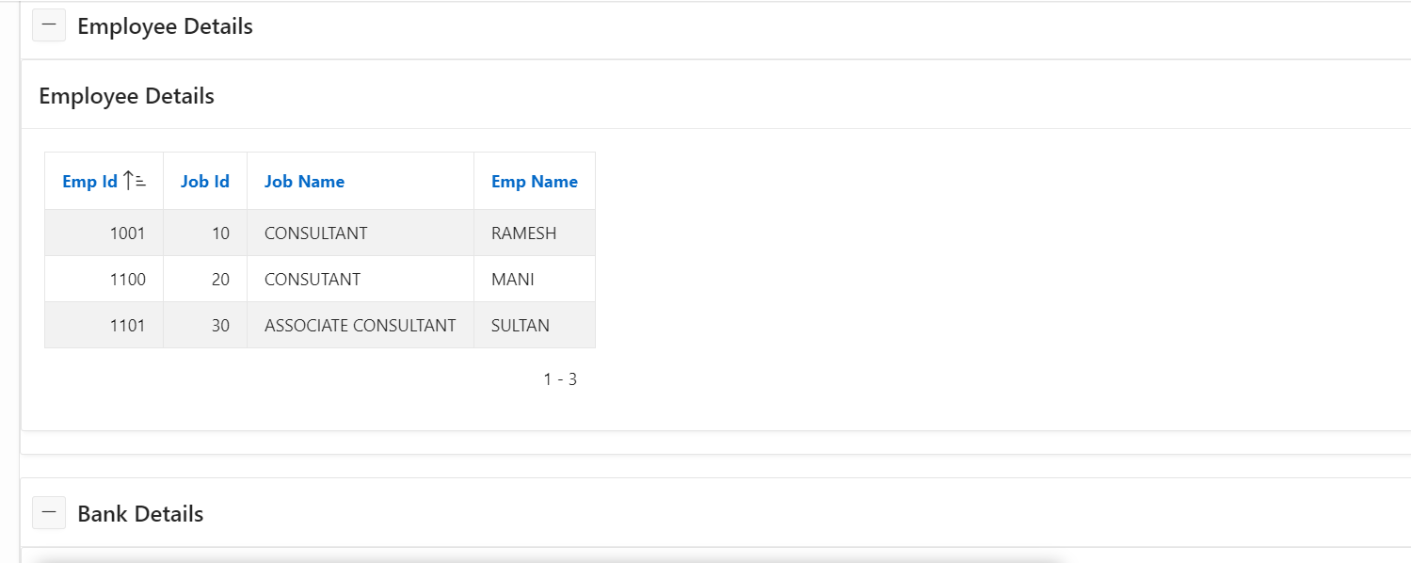1411x563 pixels.
Task: Click the CONSUTANT job name cell
Action: (361, 279)
